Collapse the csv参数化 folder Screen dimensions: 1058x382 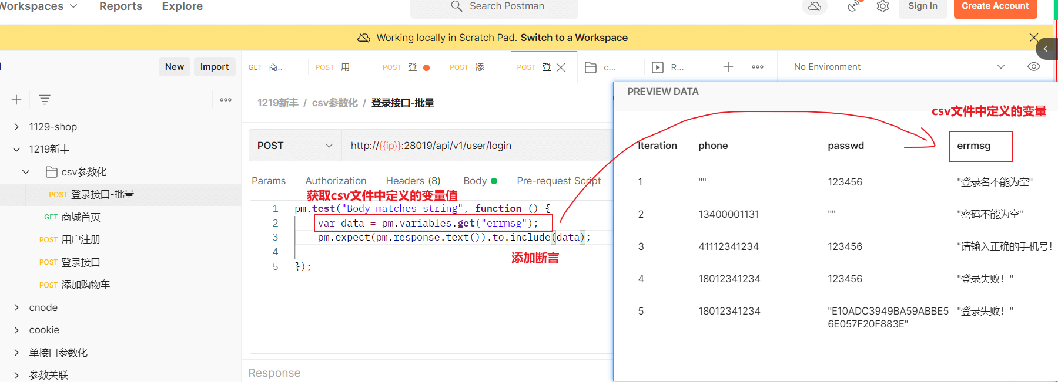coord(26,172)
